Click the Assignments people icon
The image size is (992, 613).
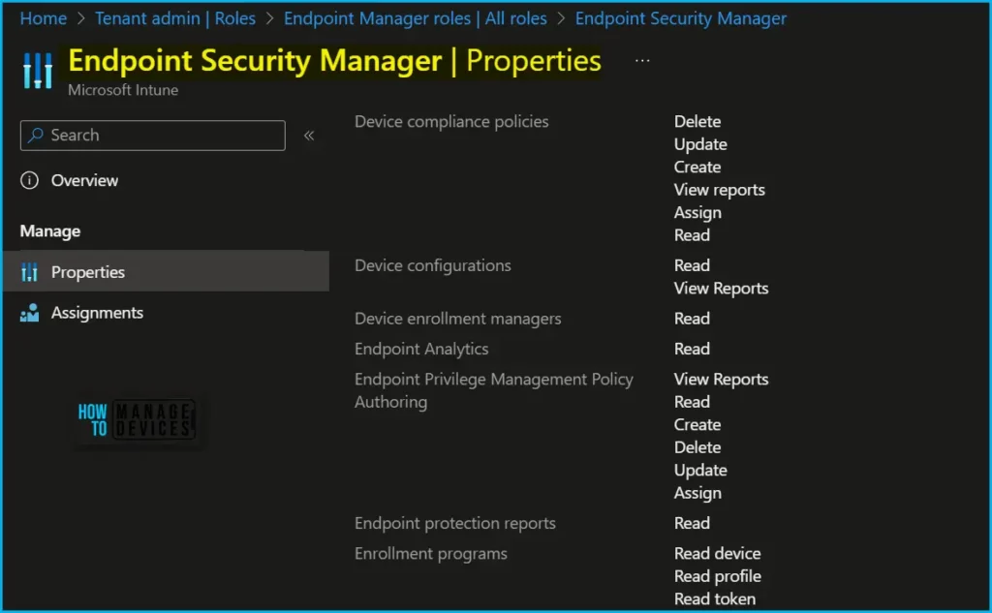click(x=30, y=313)
